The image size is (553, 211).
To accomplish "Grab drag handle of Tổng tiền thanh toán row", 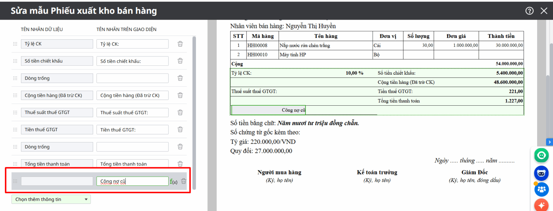I will [x=15, y=164].
